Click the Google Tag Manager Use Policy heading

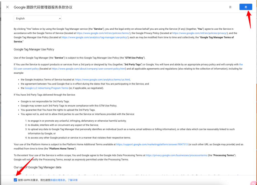[x=34, y=49]
